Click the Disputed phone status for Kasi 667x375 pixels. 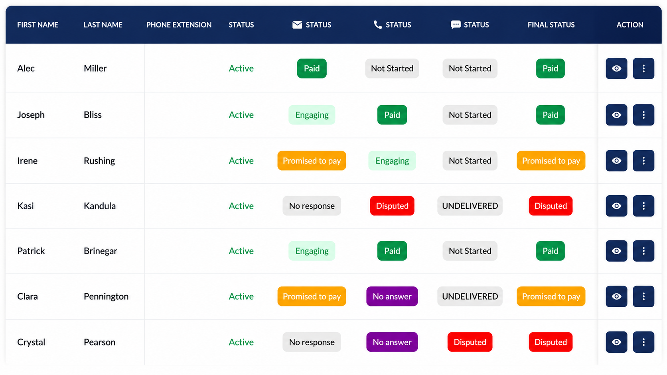pos(392,206)
